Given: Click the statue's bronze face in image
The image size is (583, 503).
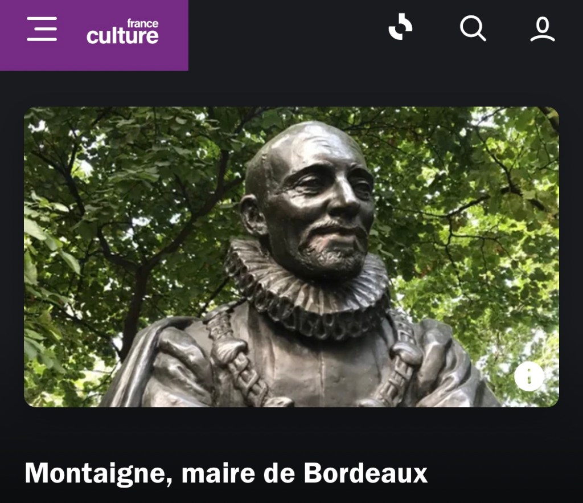Looking at the screenshot, I should 320,208.
